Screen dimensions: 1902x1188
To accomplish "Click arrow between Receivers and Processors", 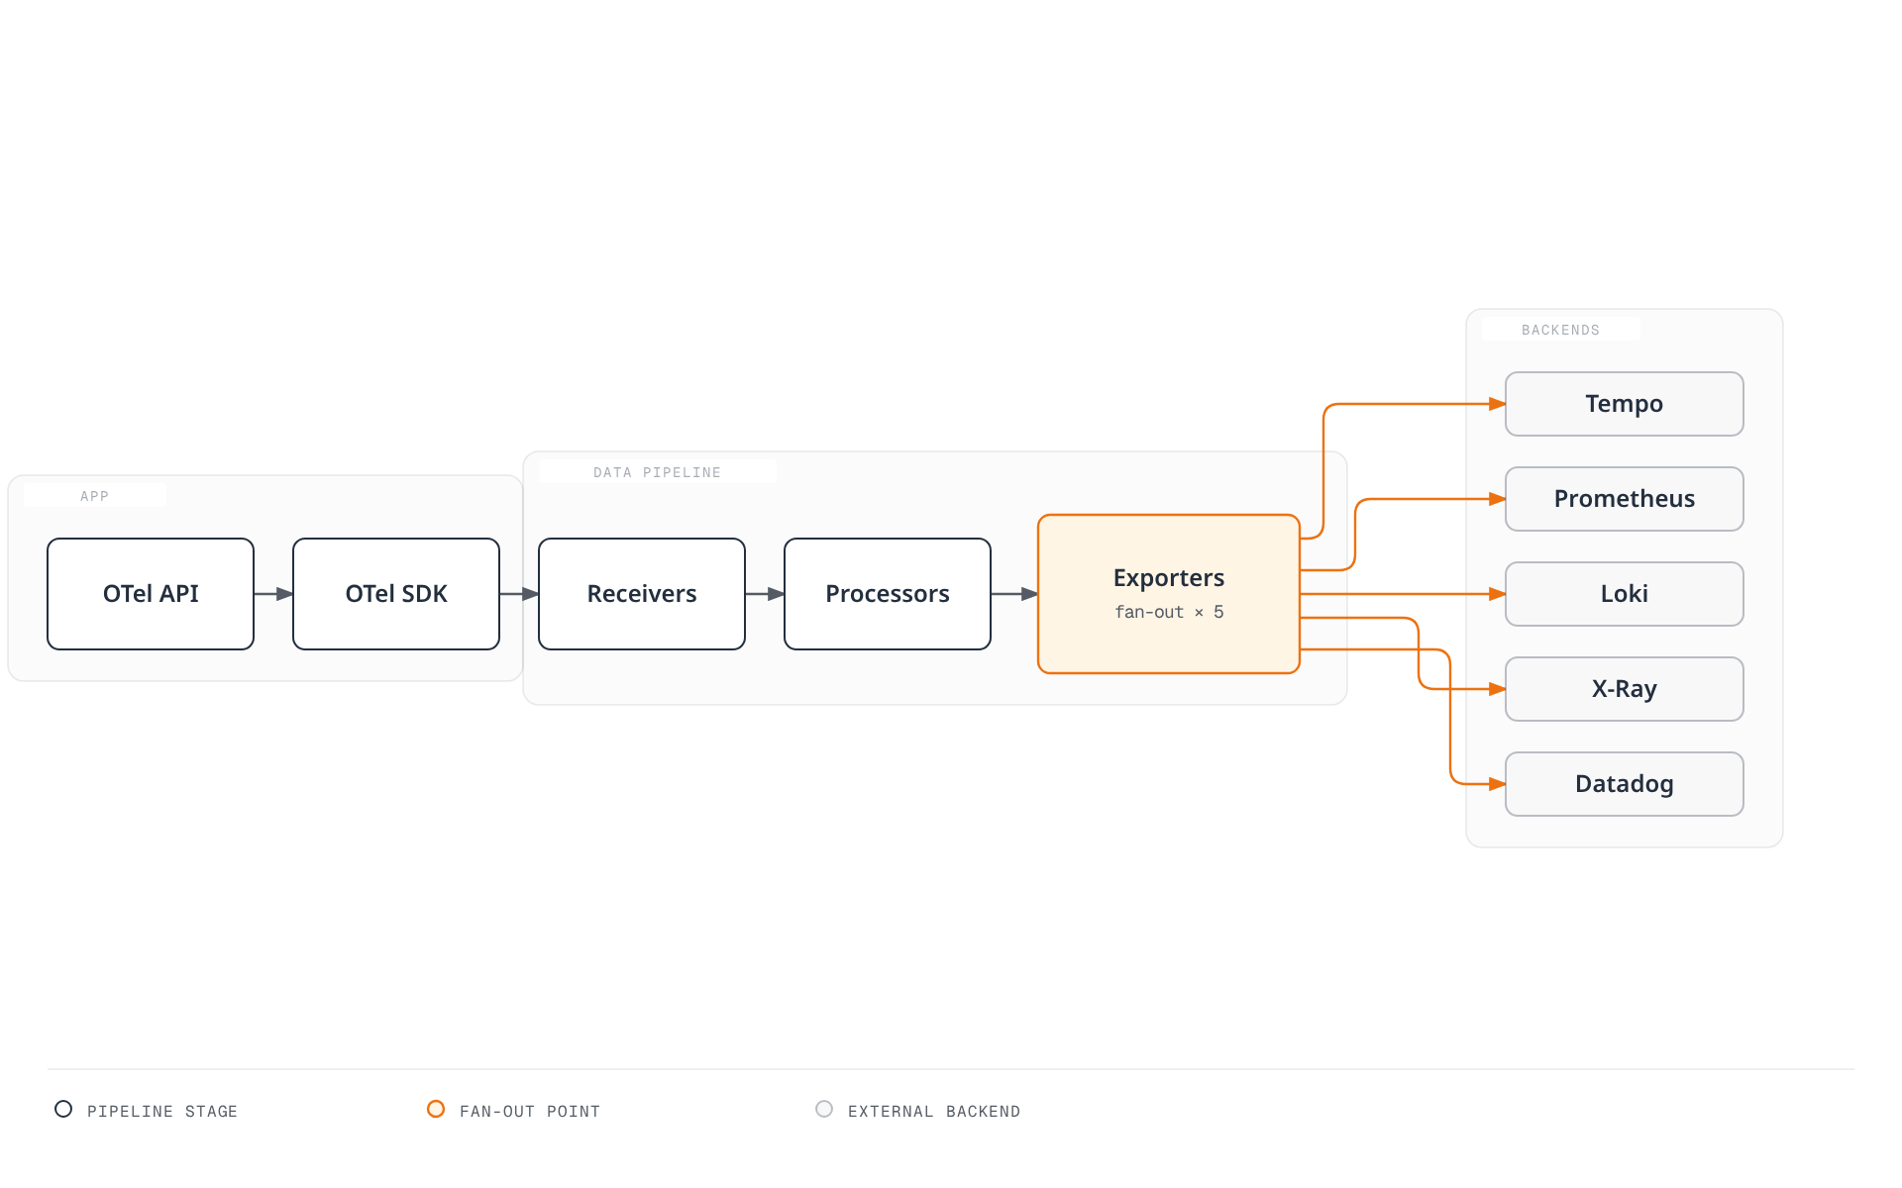I will (x=765, y=594).
